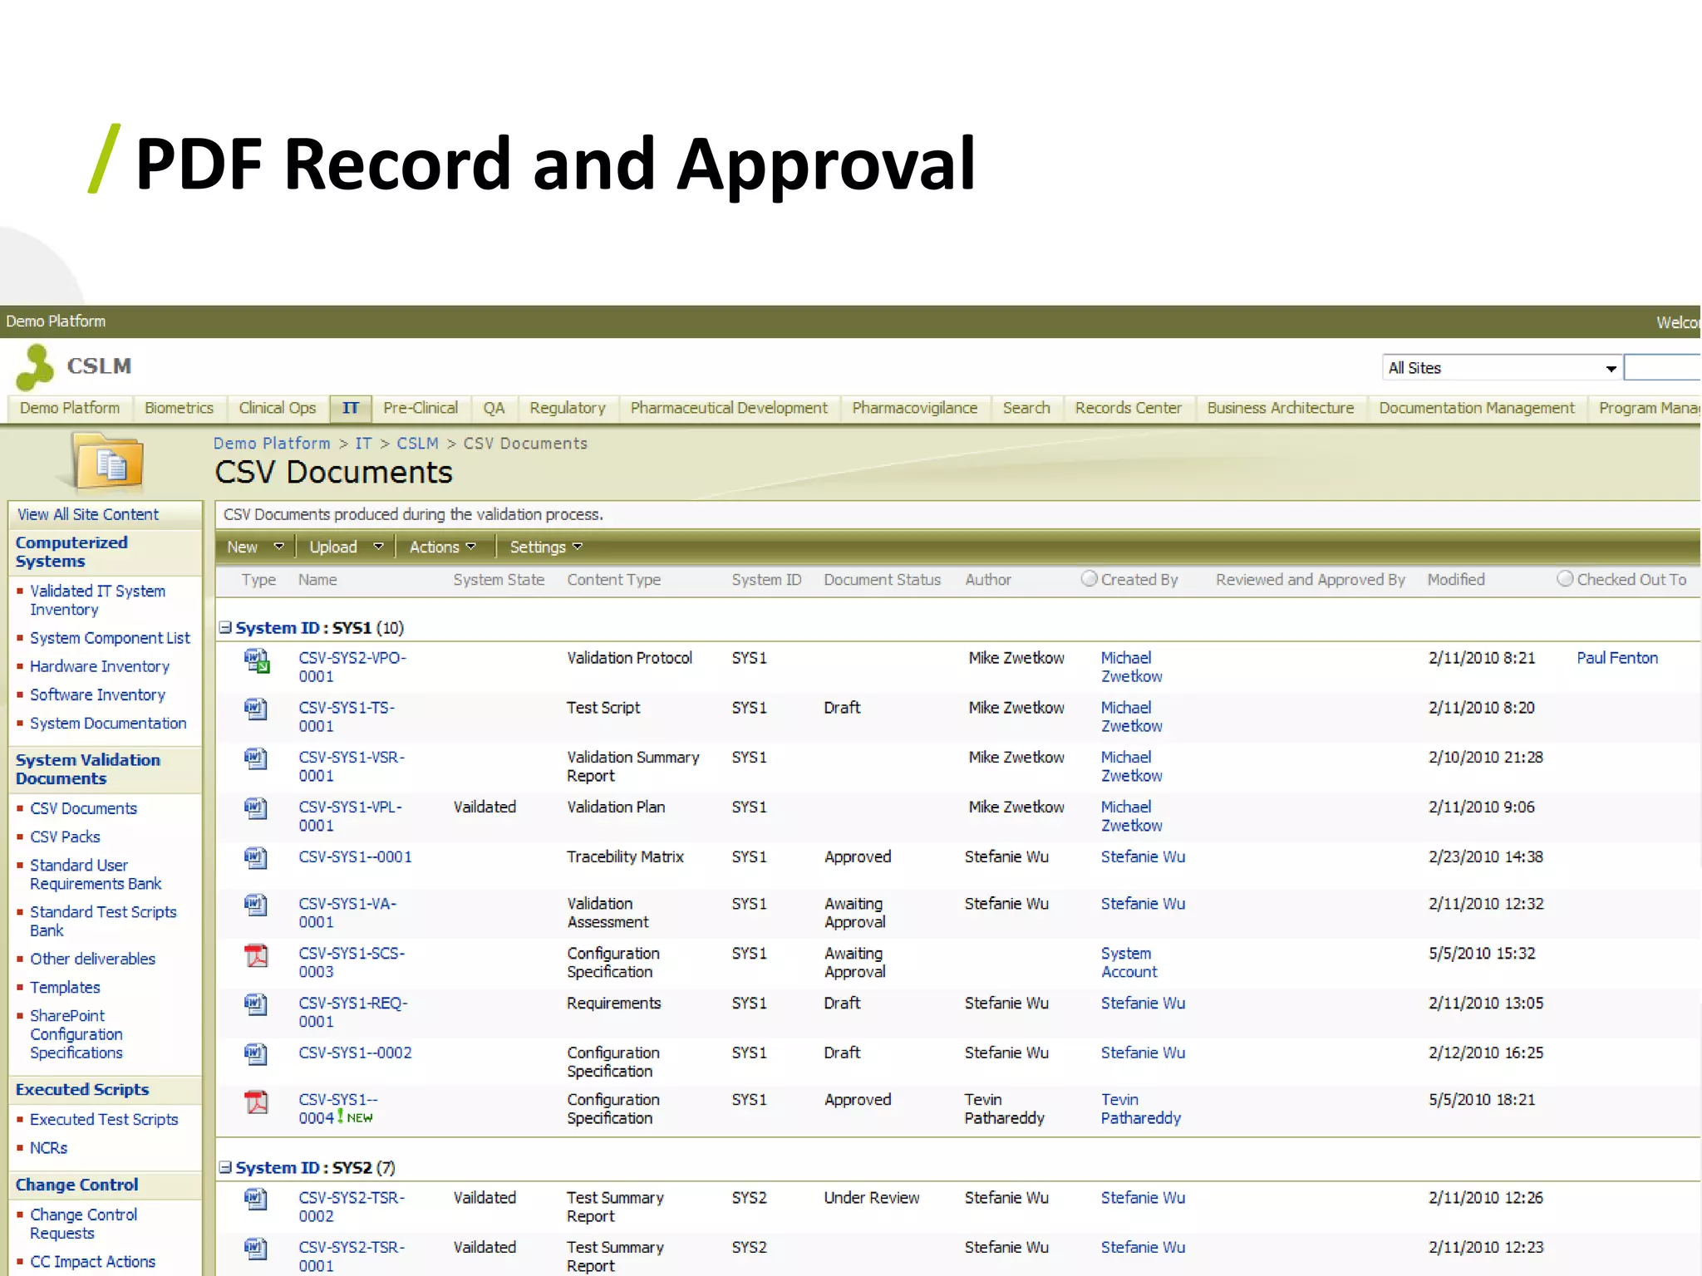Open Executed Test Scripts link
Viewport: 1702px width, 1276px height.
pos(104,1119)
